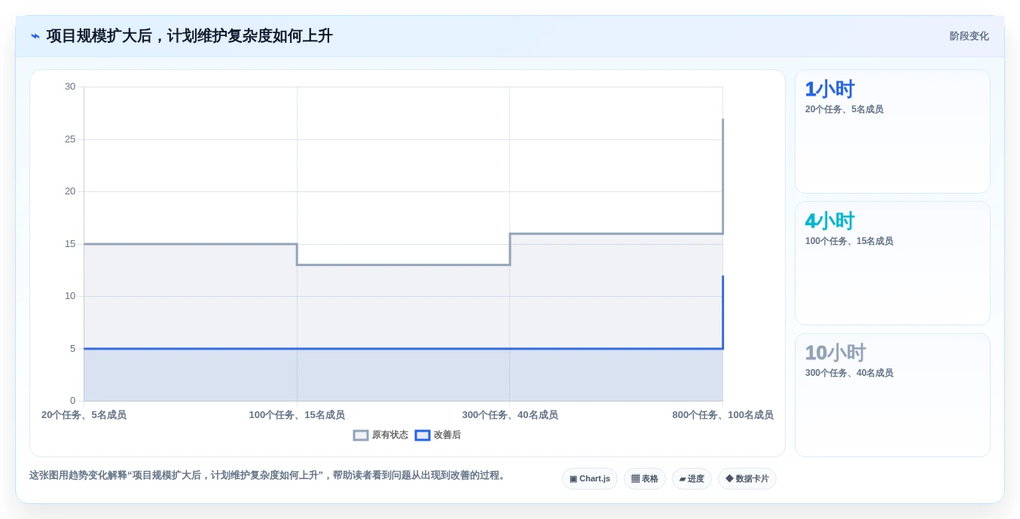The image size is (1020, 519).
Task: Click the gray 原有状态 legend swatch
Action: point(361,435)
